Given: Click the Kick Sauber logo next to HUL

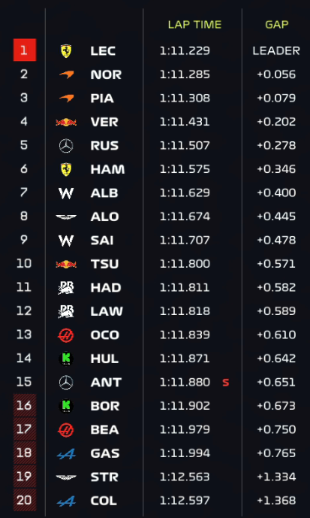Looking at the screenshot, I should pyautogui.click(x=66, y=359).
